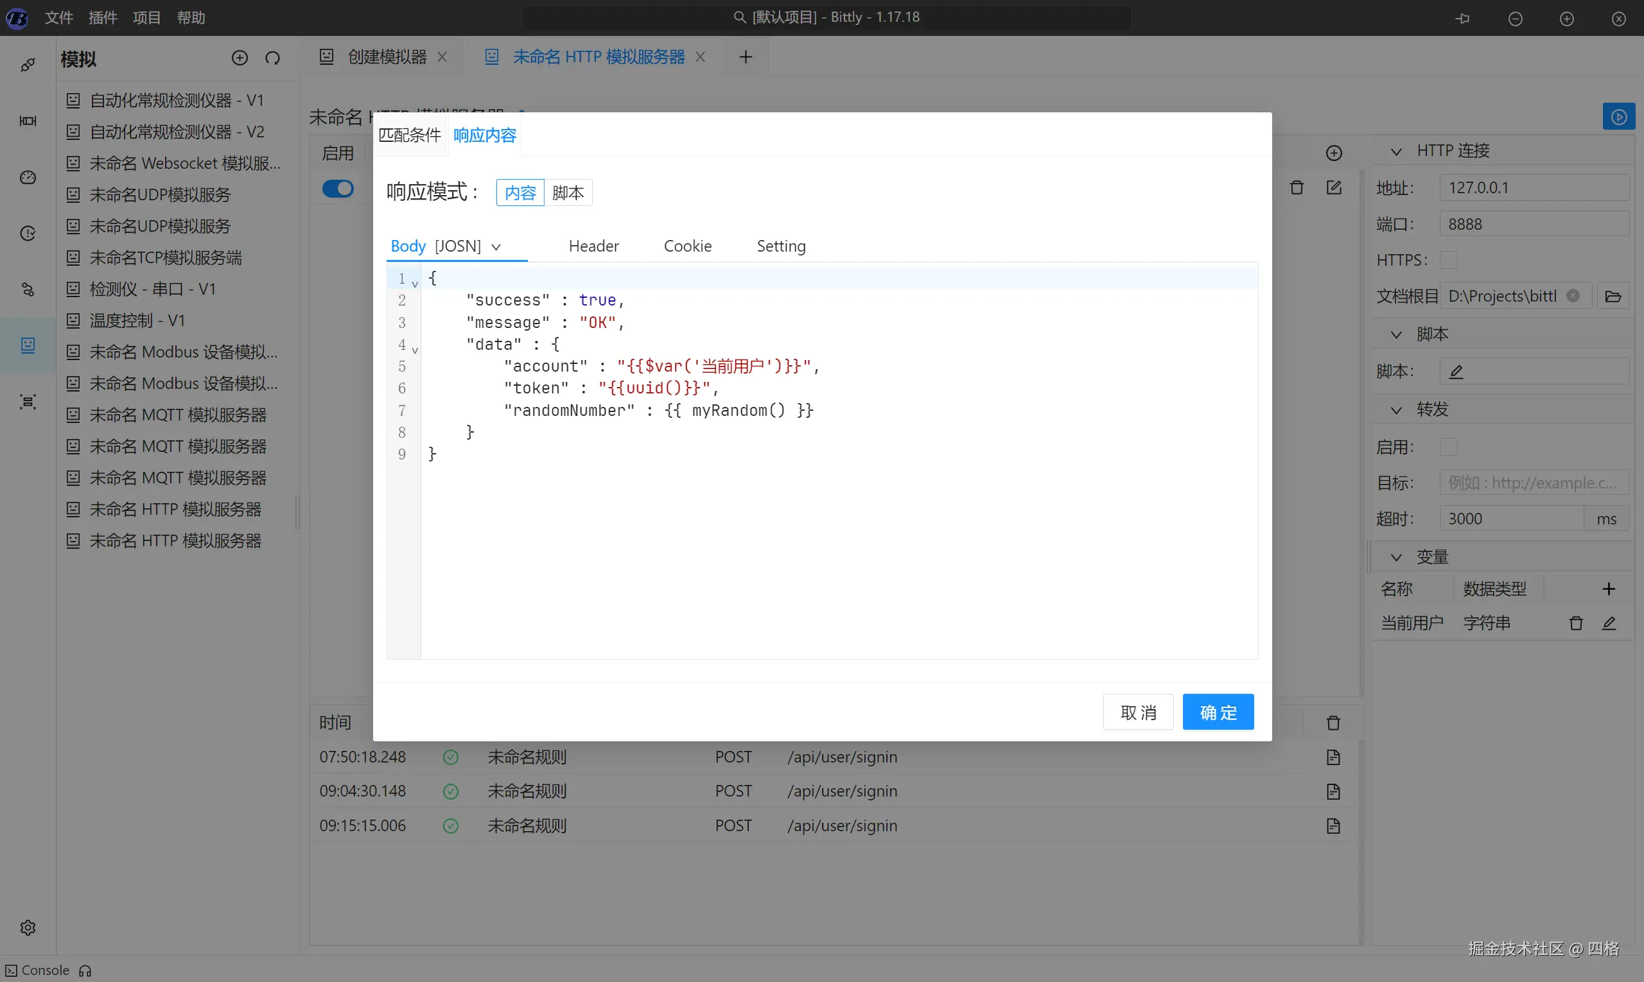
Task: Collapse the 变量 section
Action: [x=1395, y=557]
